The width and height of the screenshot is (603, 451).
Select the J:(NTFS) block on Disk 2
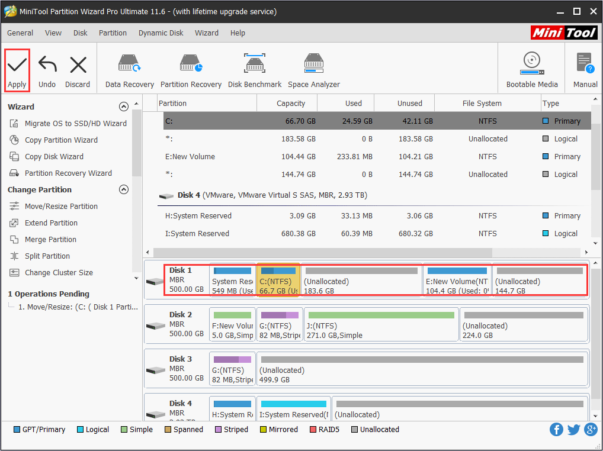(x=381, y=325)
